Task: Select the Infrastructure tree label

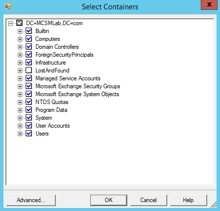Action: 51,63
